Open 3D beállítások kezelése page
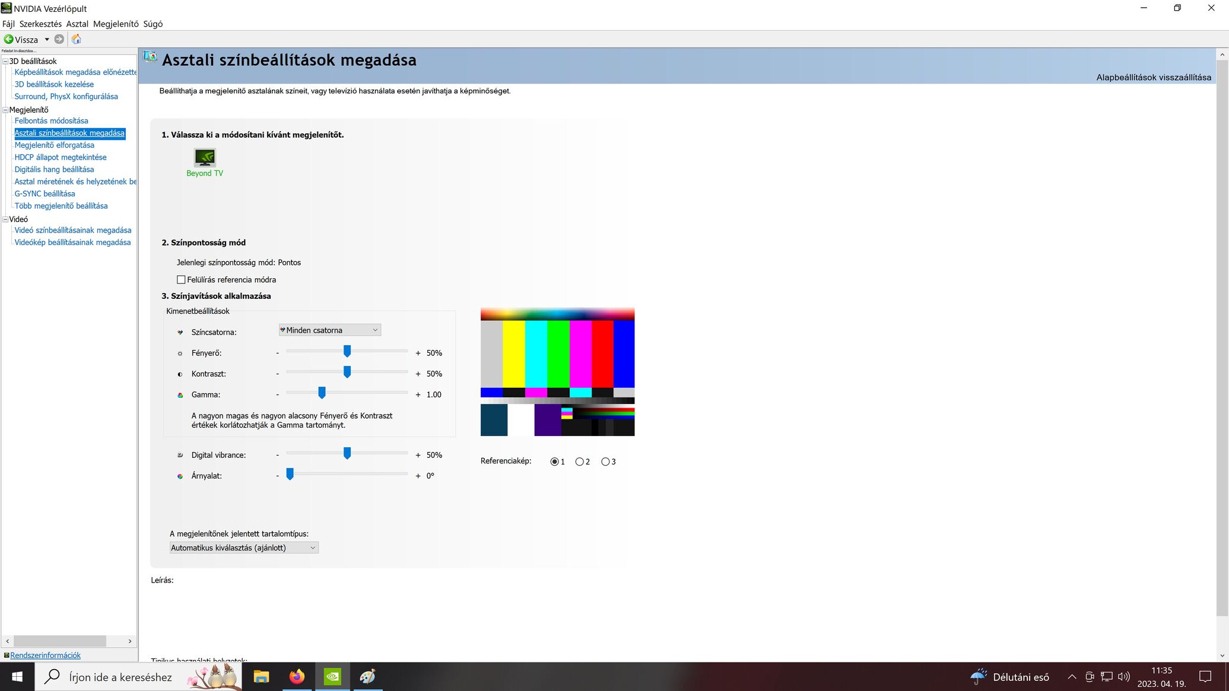Screen dimensions: 1229x691 point(54,84)
